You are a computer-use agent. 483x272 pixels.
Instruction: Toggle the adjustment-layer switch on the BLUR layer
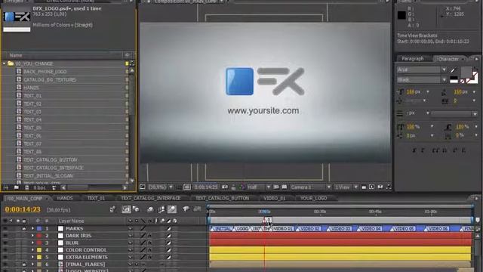[x=168, y=243]
